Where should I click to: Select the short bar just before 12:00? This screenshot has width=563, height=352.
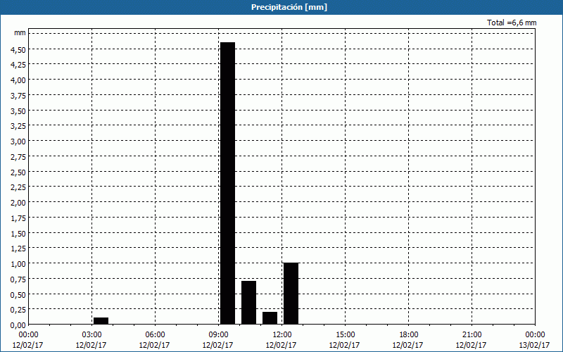pos(270,318)
